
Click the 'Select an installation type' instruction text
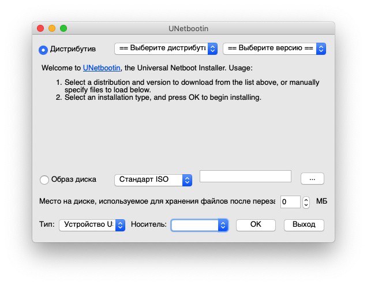tap(163, 97)
